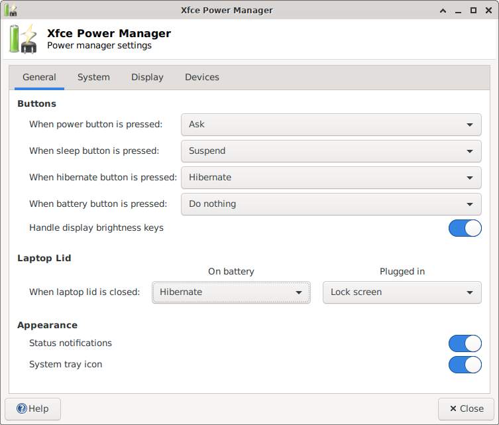This screenshot has width=499, height=425.
Task: Click the large battery and plug header icon
Action: pyautogui.click(x=23, y=39)
